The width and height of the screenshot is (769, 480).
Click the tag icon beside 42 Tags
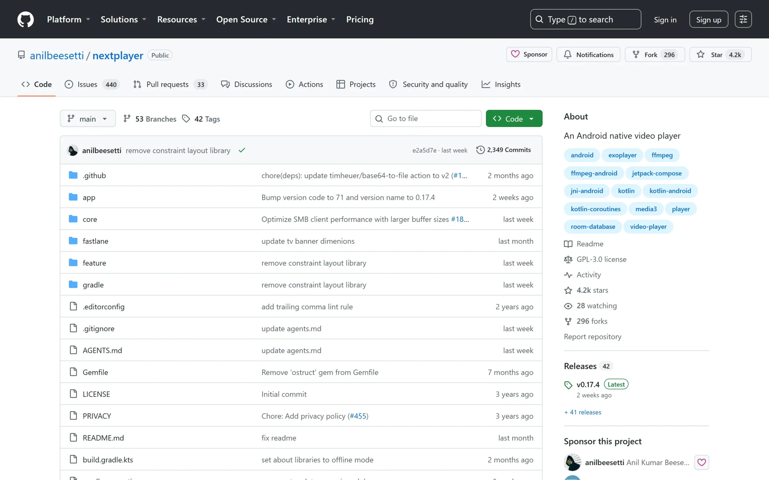pos(186,119)
